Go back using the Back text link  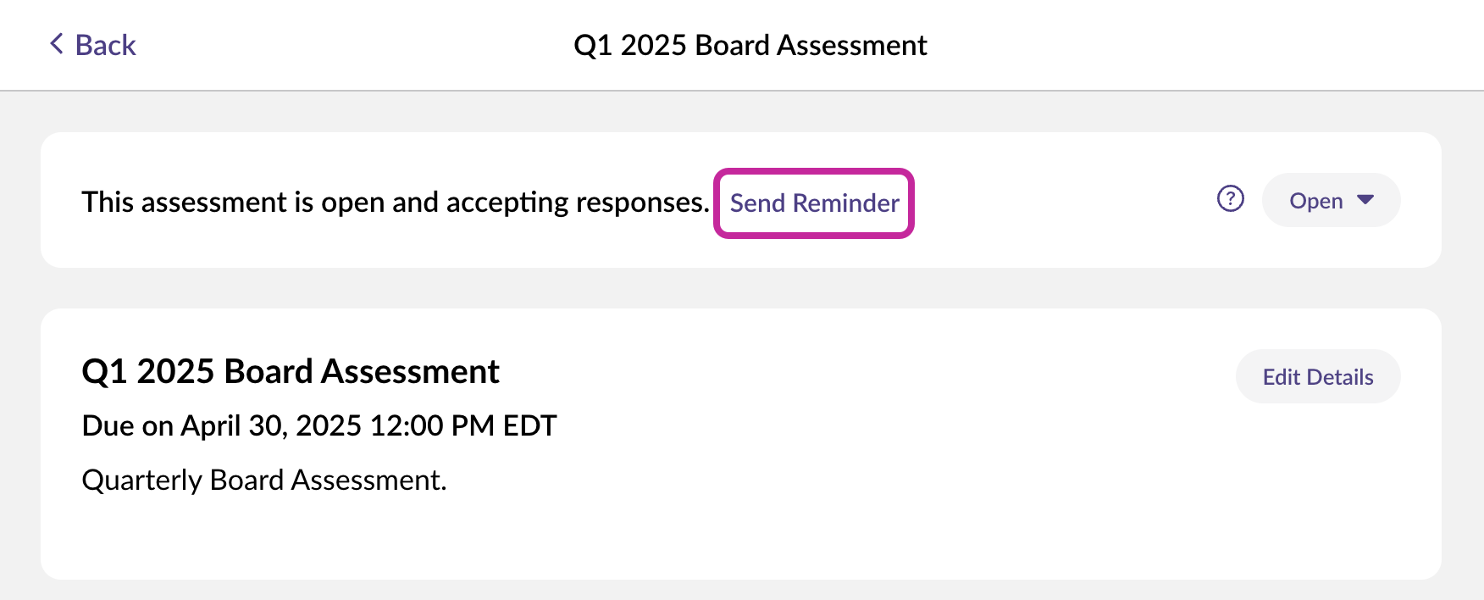point(105,45)
